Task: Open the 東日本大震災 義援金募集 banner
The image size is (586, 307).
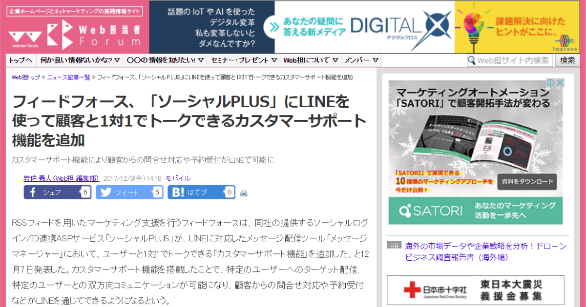Action: [476, 290]
